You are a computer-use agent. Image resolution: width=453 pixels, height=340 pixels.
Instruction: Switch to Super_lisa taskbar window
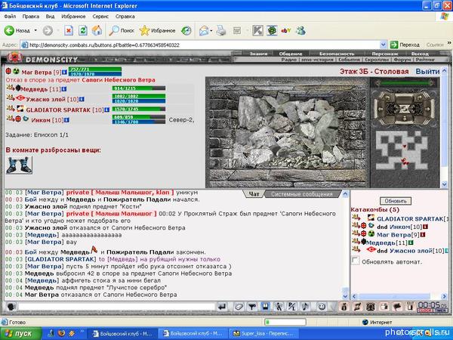(x=263, y=334)
